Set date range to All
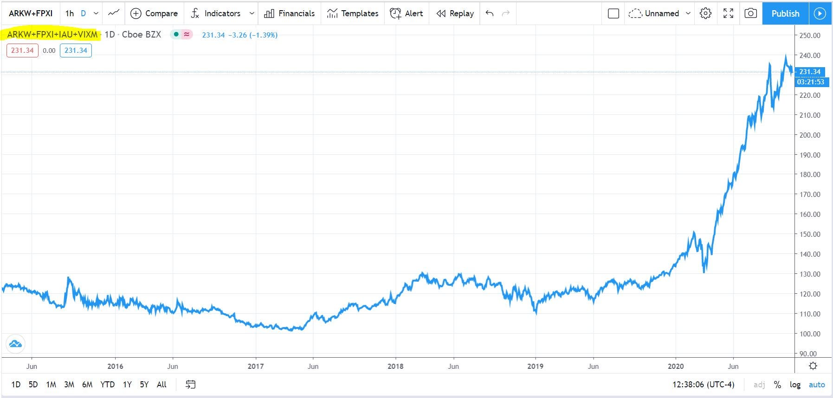The image size is (833, 398). click(x=161, y=385)
